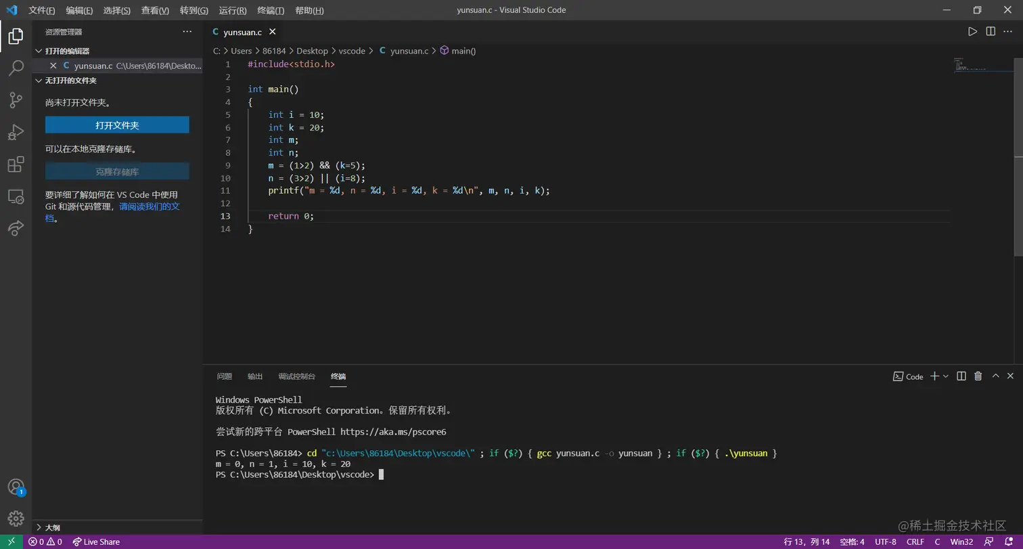Close the yunsuan.c editor tab
The height and width of the screenshot is (549, 1023).
click(272, 32)
